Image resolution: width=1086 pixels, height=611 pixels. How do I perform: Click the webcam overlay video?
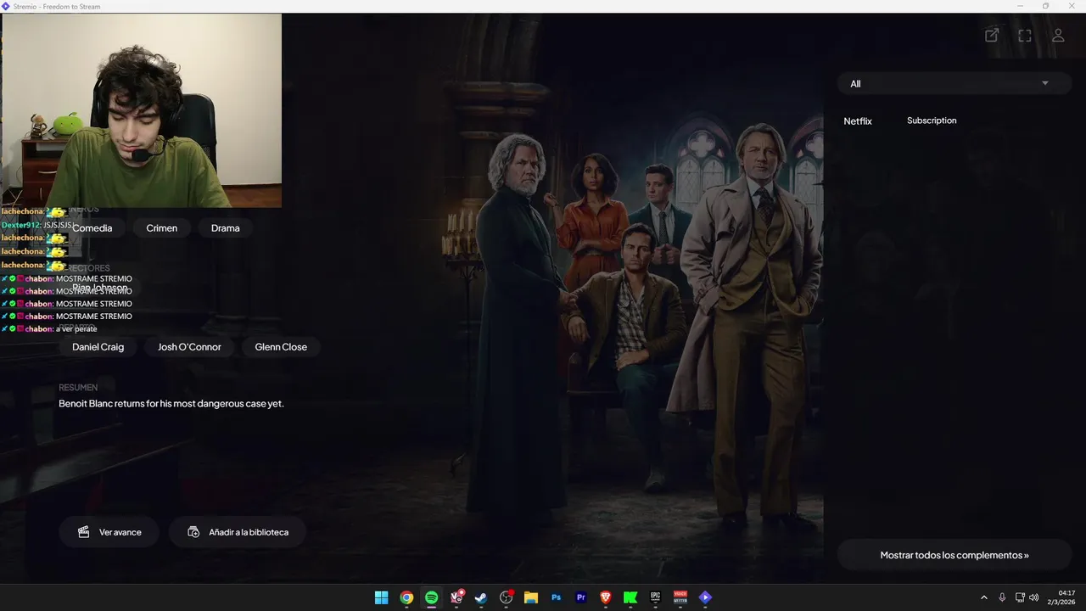click(141, 110)
